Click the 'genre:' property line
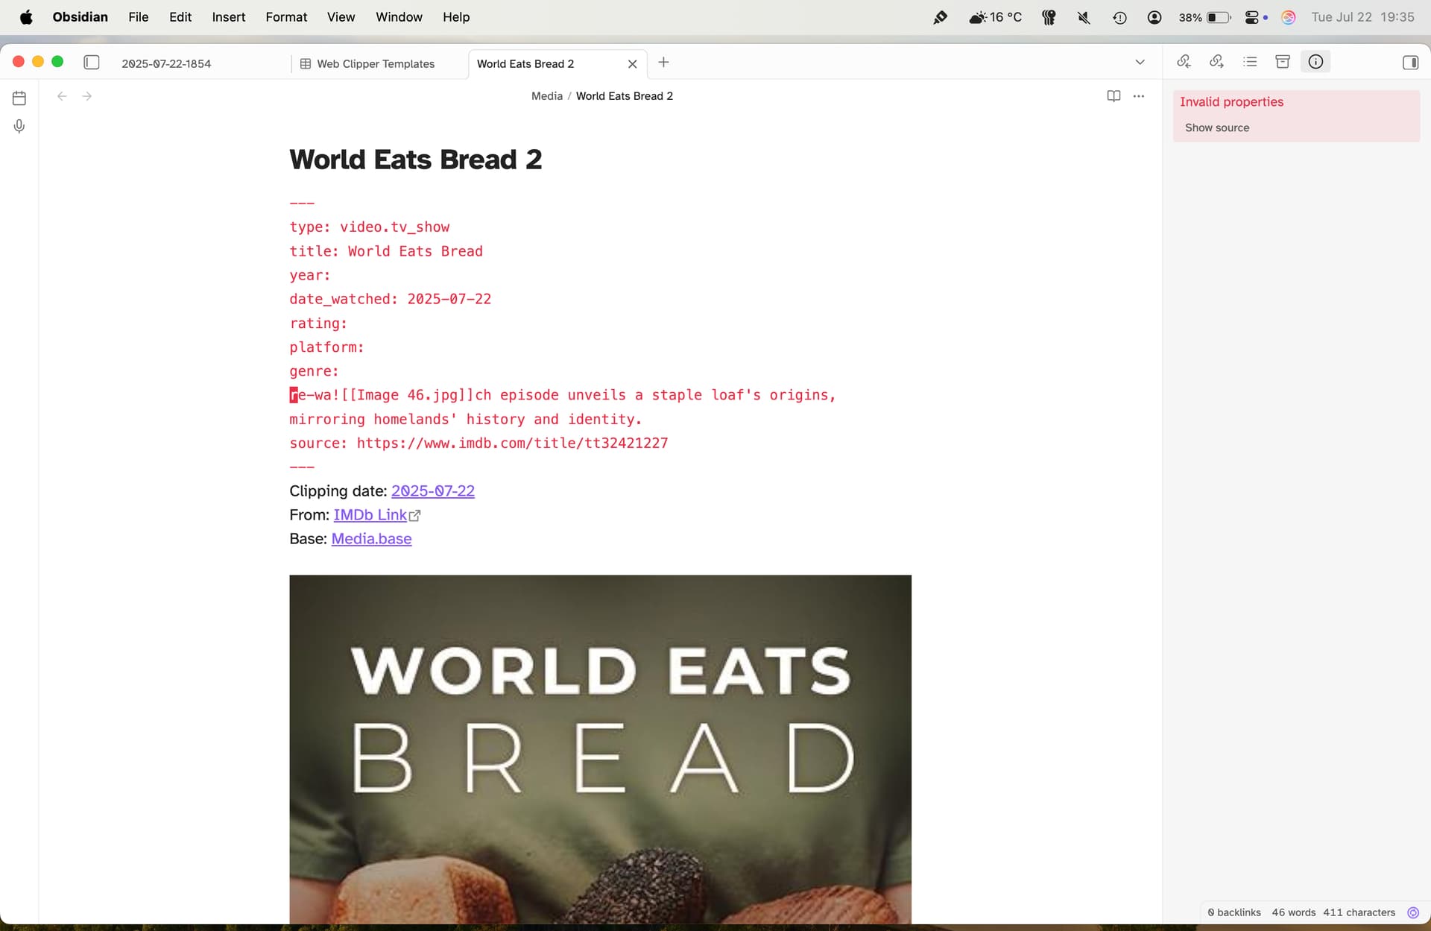The height and width of the screenshot is (931, 1431). 314,371
